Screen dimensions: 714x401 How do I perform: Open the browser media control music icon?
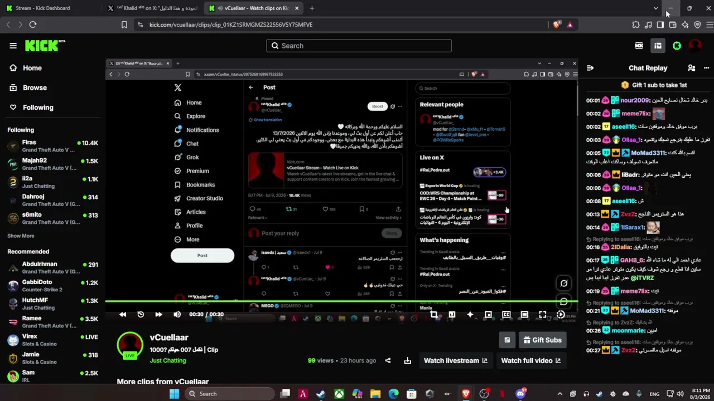648,25
